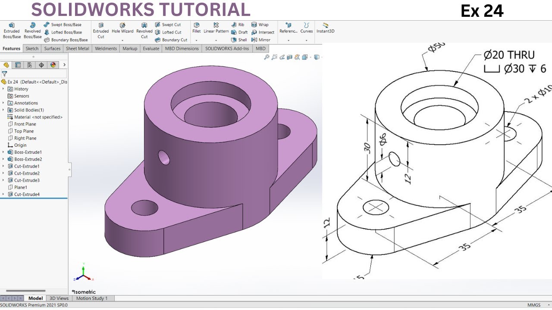
Task: Open DisplayManager panel tab
Action: (53, 65)
